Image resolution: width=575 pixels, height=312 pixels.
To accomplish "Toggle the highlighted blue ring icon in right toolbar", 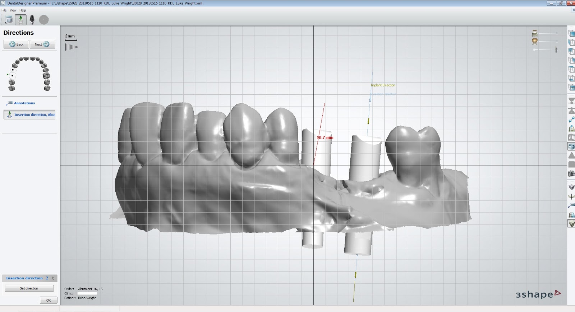I will point(571,146).
